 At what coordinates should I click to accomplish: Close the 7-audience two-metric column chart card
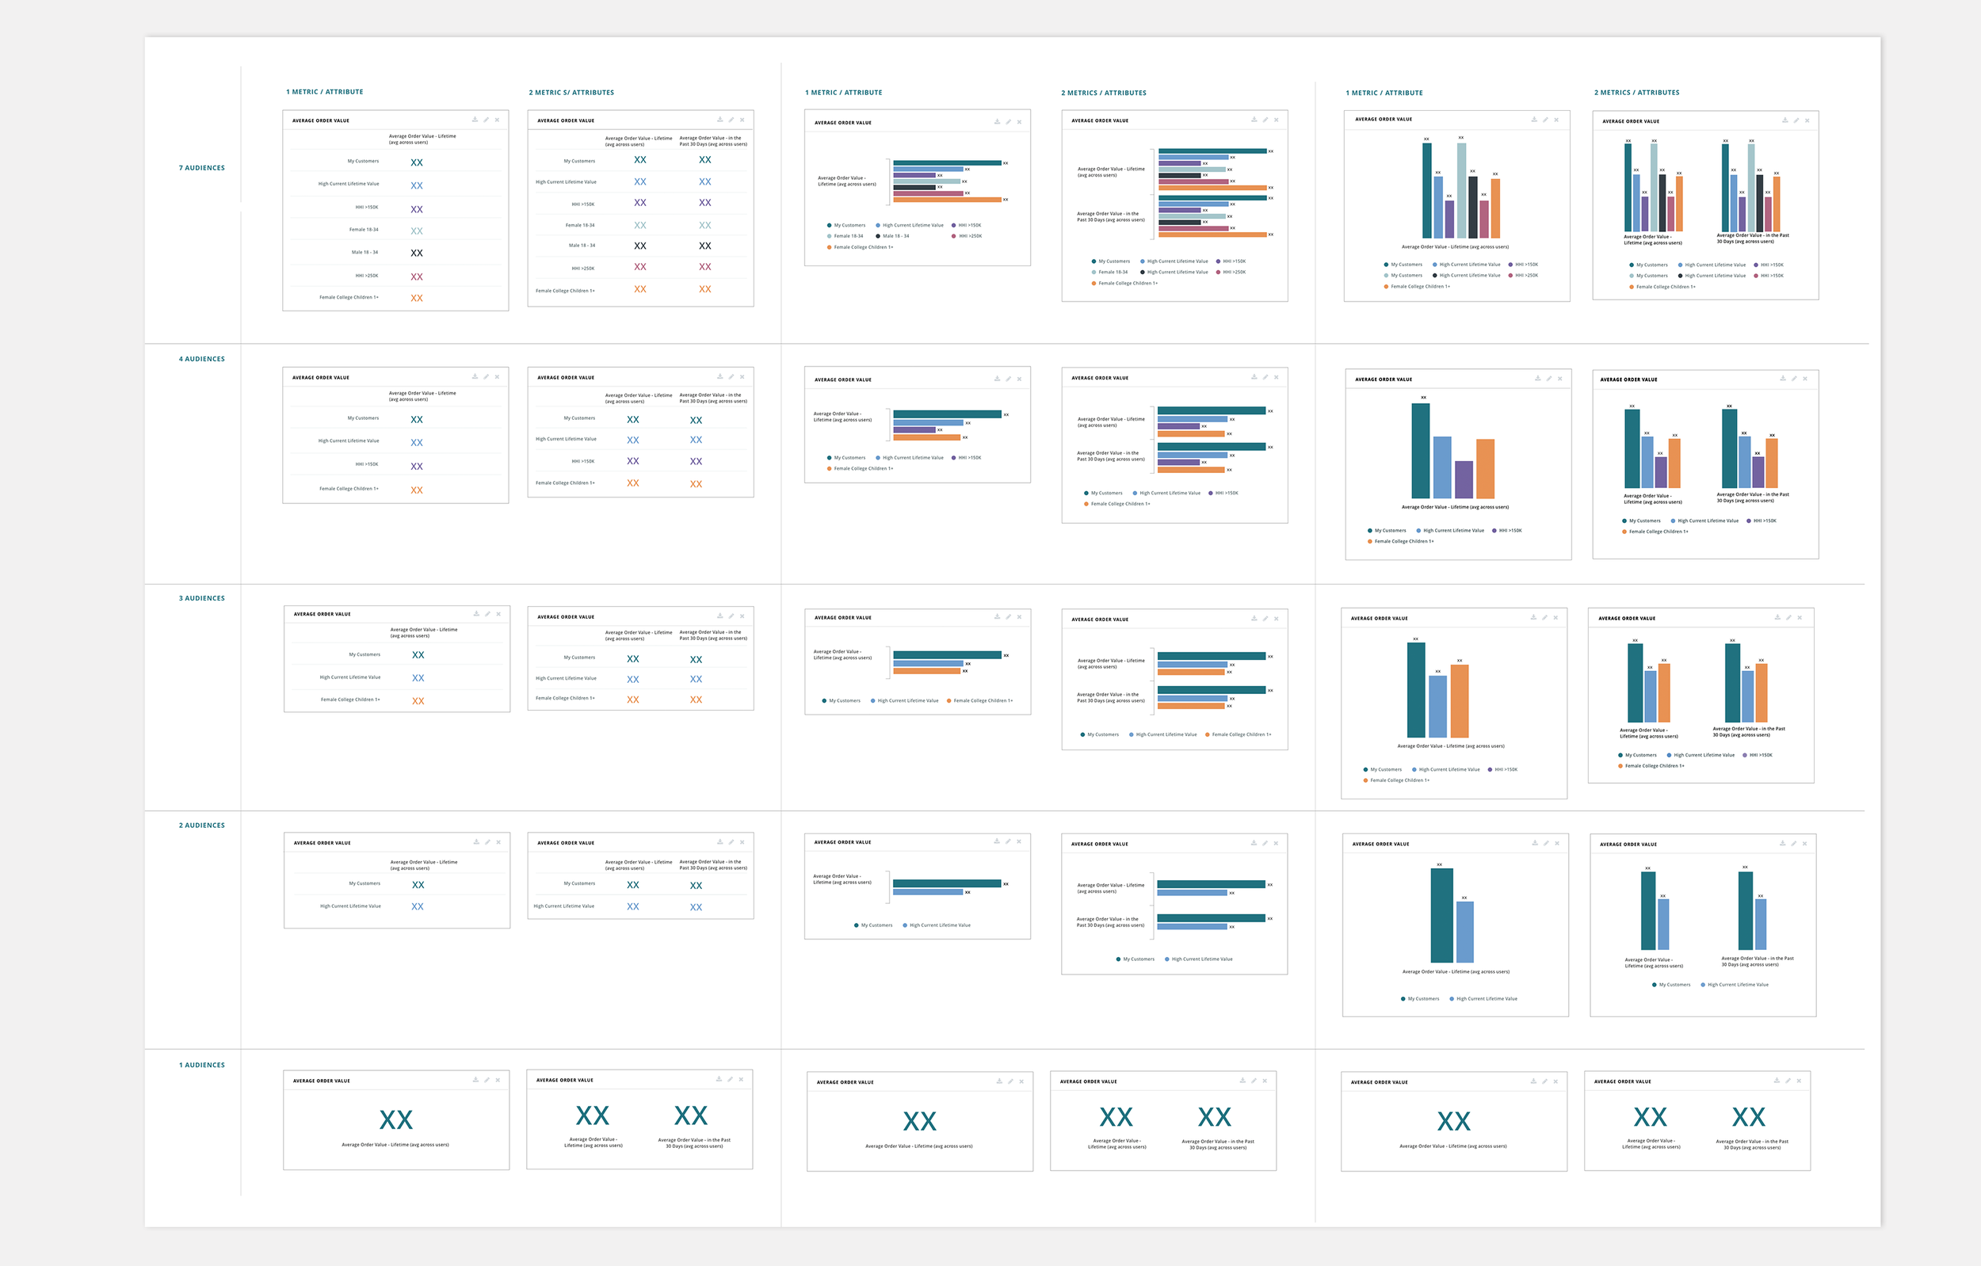(1807, 121)
